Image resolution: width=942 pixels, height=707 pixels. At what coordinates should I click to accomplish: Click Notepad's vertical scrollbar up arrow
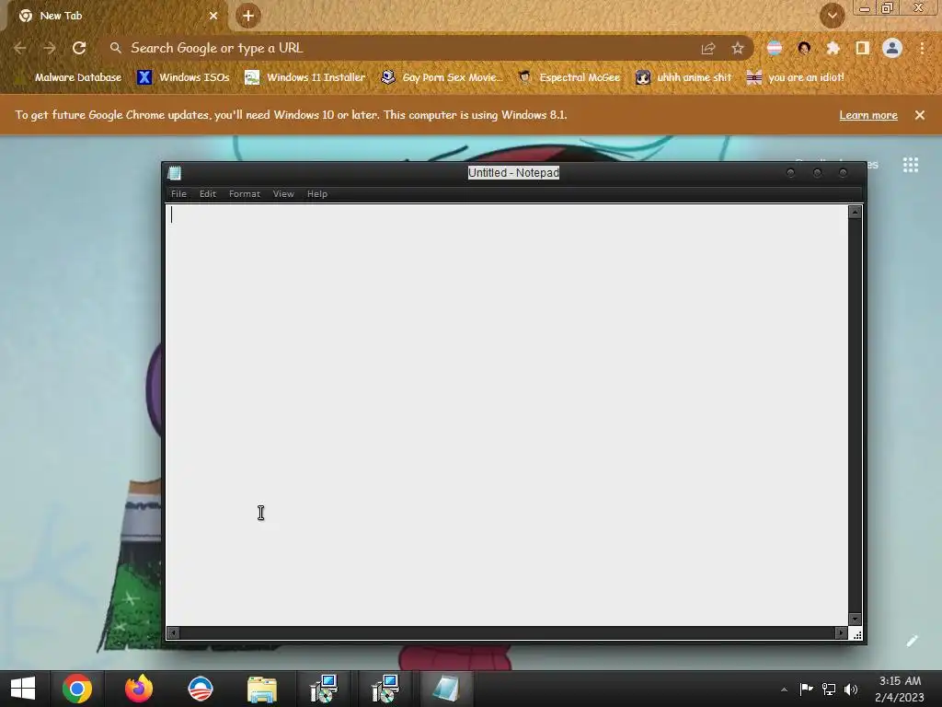855,213
